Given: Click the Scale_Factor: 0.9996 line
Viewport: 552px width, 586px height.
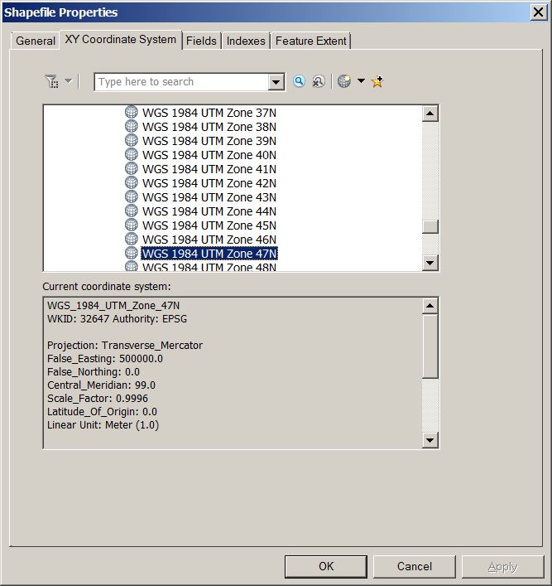Looking at the screenshot, I should (98, 399).
